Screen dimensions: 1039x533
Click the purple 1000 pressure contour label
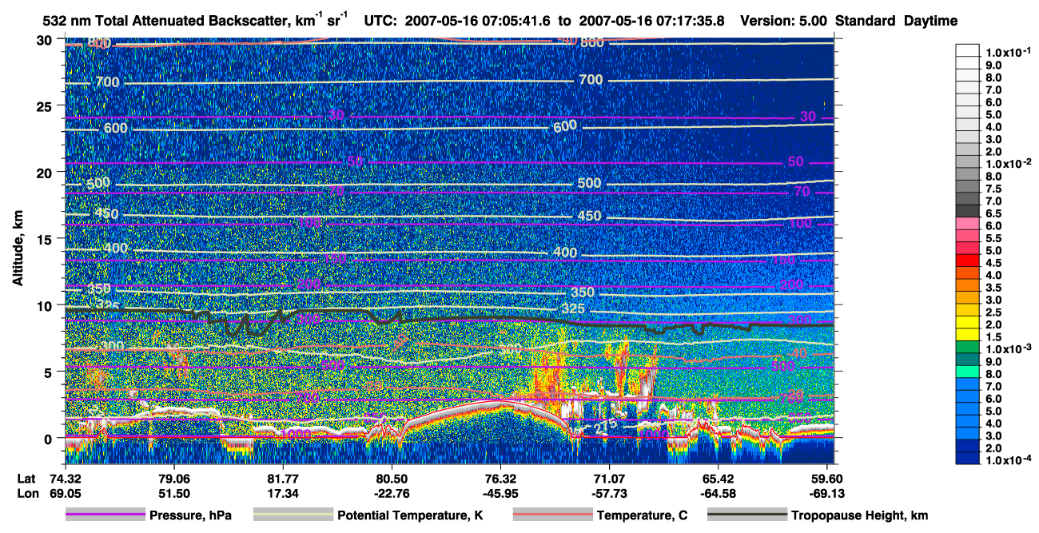click(x=296, y=434)
